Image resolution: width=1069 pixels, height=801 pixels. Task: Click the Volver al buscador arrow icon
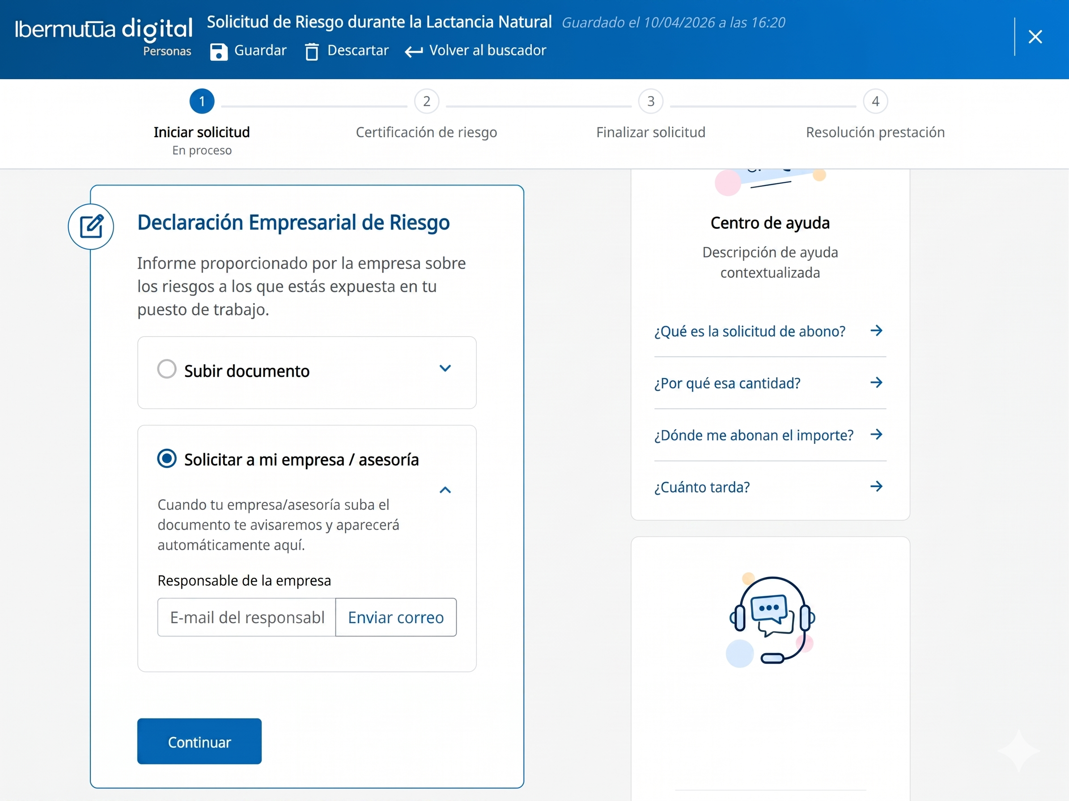tap(414, 51)
